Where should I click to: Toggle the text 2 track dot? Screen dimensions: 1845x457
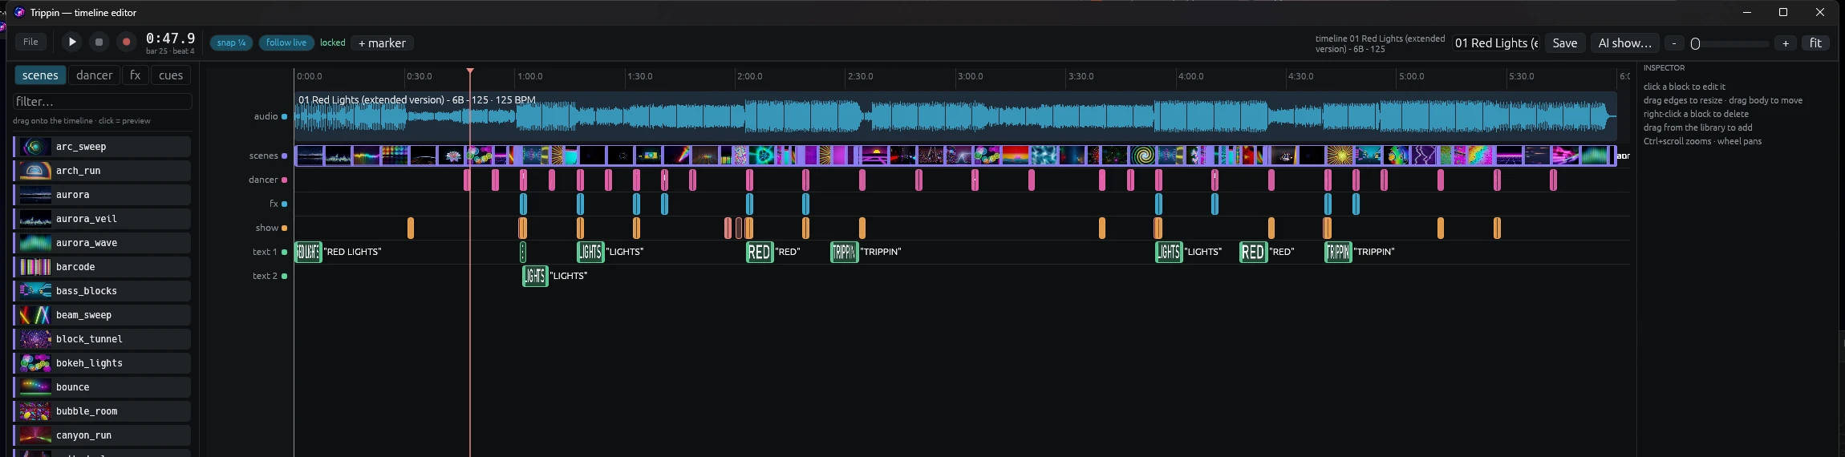click(284, 277)
